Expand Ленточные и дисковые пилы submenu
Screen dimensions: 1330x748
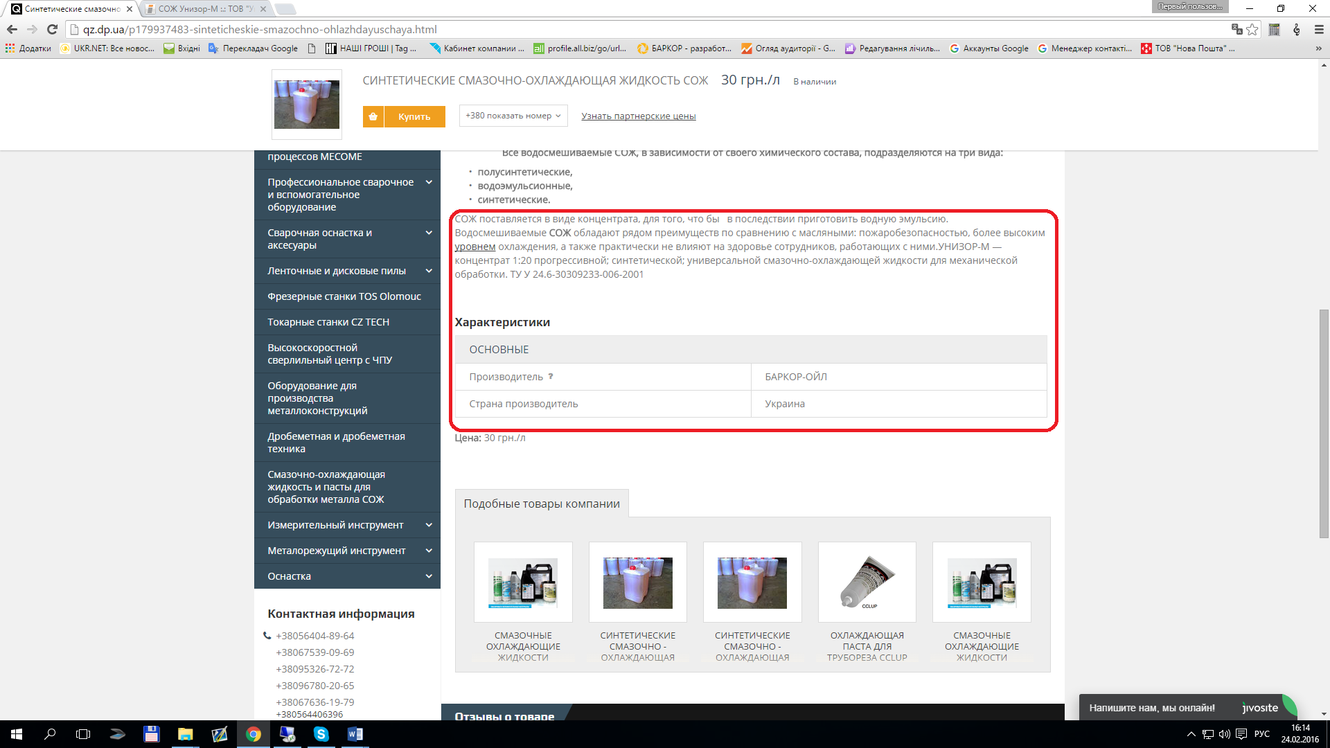point(429,271)
